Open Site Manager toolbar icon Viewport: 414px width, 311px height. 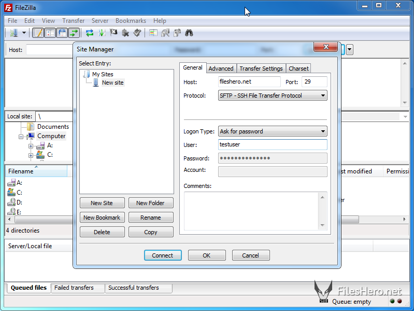click(14, 33)
